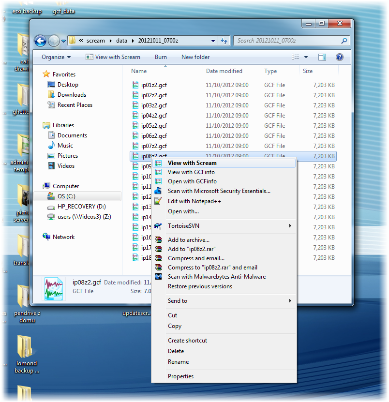Click the New folder button
389x402 pixels.
(x=195, y=57)
